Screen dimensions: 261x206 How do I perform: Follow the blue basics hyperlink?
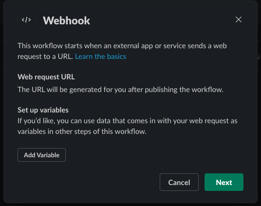tap(100, 56)
